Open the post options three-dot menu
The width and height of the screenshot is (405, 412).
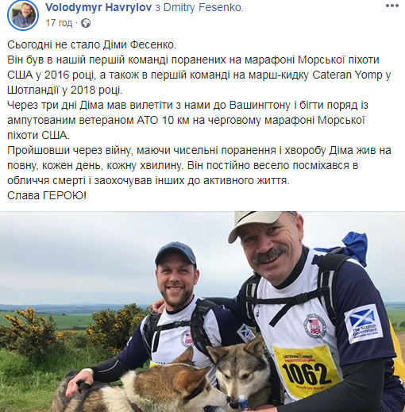391,6
